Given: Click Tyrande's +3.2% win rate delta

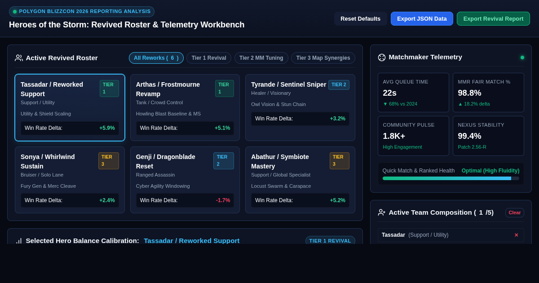Looking at the screenshot, I should coord(338,119).
